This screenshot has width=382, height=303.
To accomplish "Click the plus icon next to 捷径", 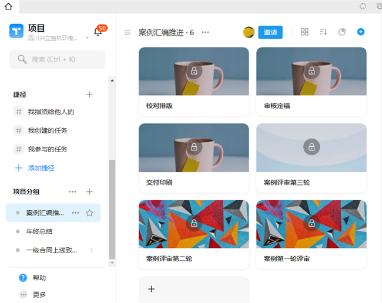I will coord(89,95).
